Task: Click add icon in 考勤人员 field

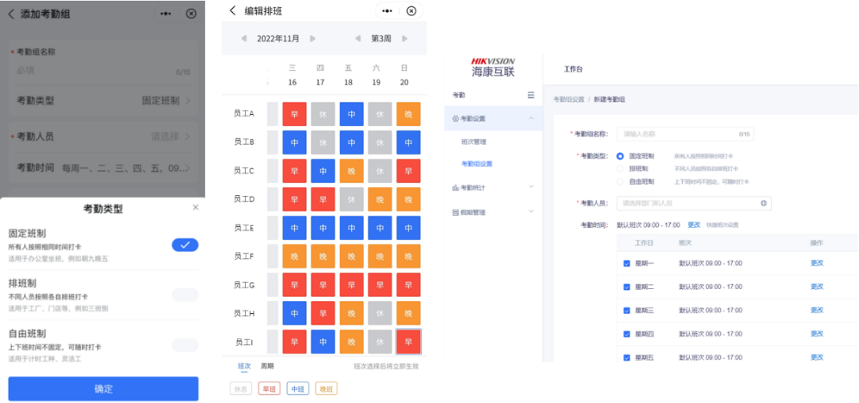Action: pos(763,203)
